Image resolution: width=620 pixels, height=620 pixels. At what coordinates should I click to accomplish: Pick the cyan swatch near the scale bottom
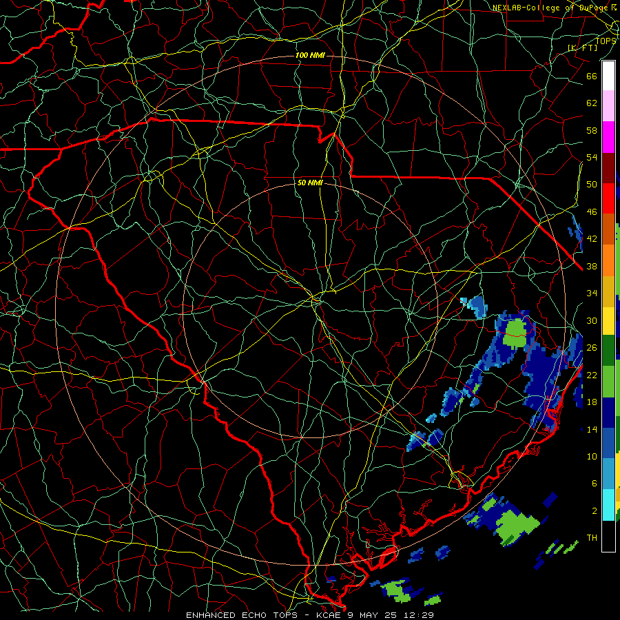608,505
